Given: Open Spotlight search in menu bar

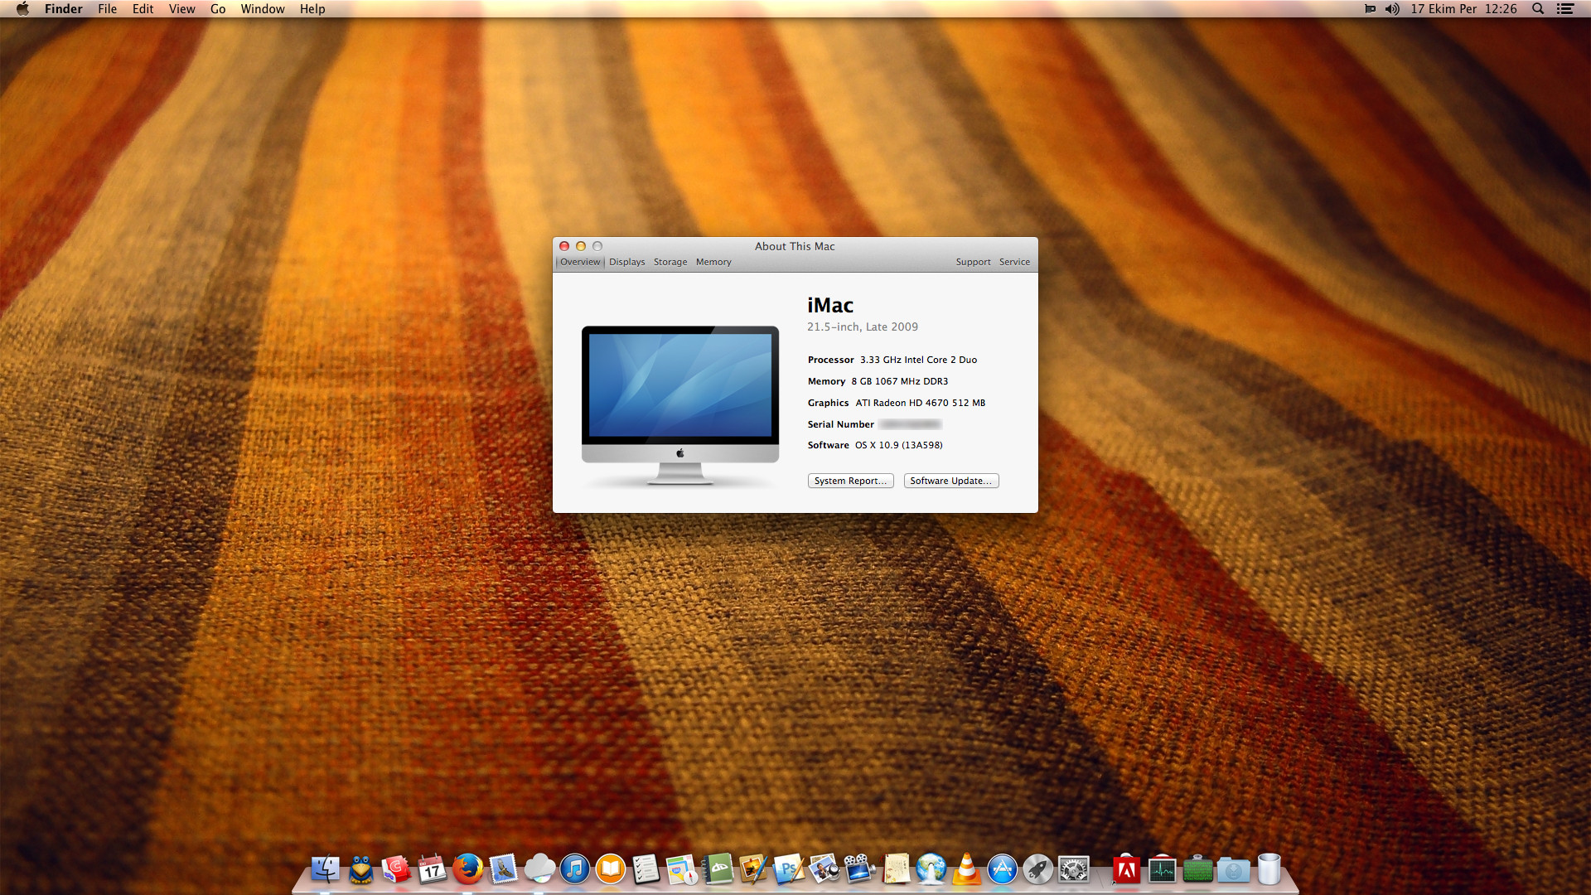Looking at the screenshot, I should pyautogui.click(x=1538, y=9).
